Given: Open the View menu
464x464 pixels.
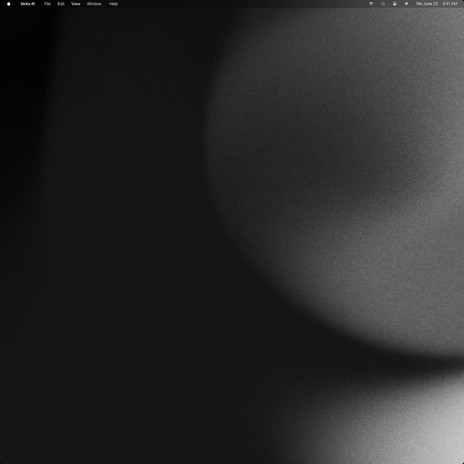Looking at the screenshot, I should 76,4.
